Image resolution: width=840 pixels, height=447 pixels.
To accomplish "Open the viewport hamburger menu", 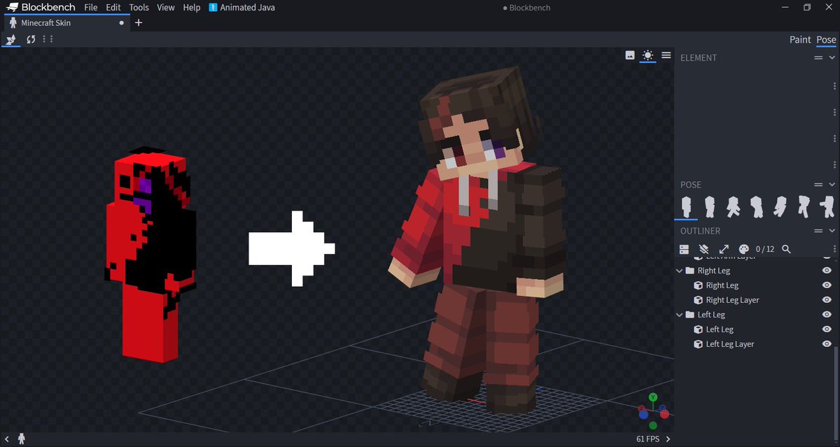I will point(666,55).
